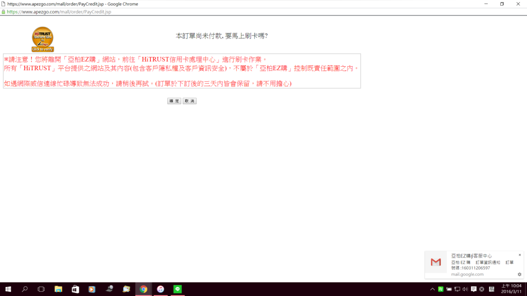Click the 取消 cancel button
Screen dimensions: 527x296
[x=189, y=101]
